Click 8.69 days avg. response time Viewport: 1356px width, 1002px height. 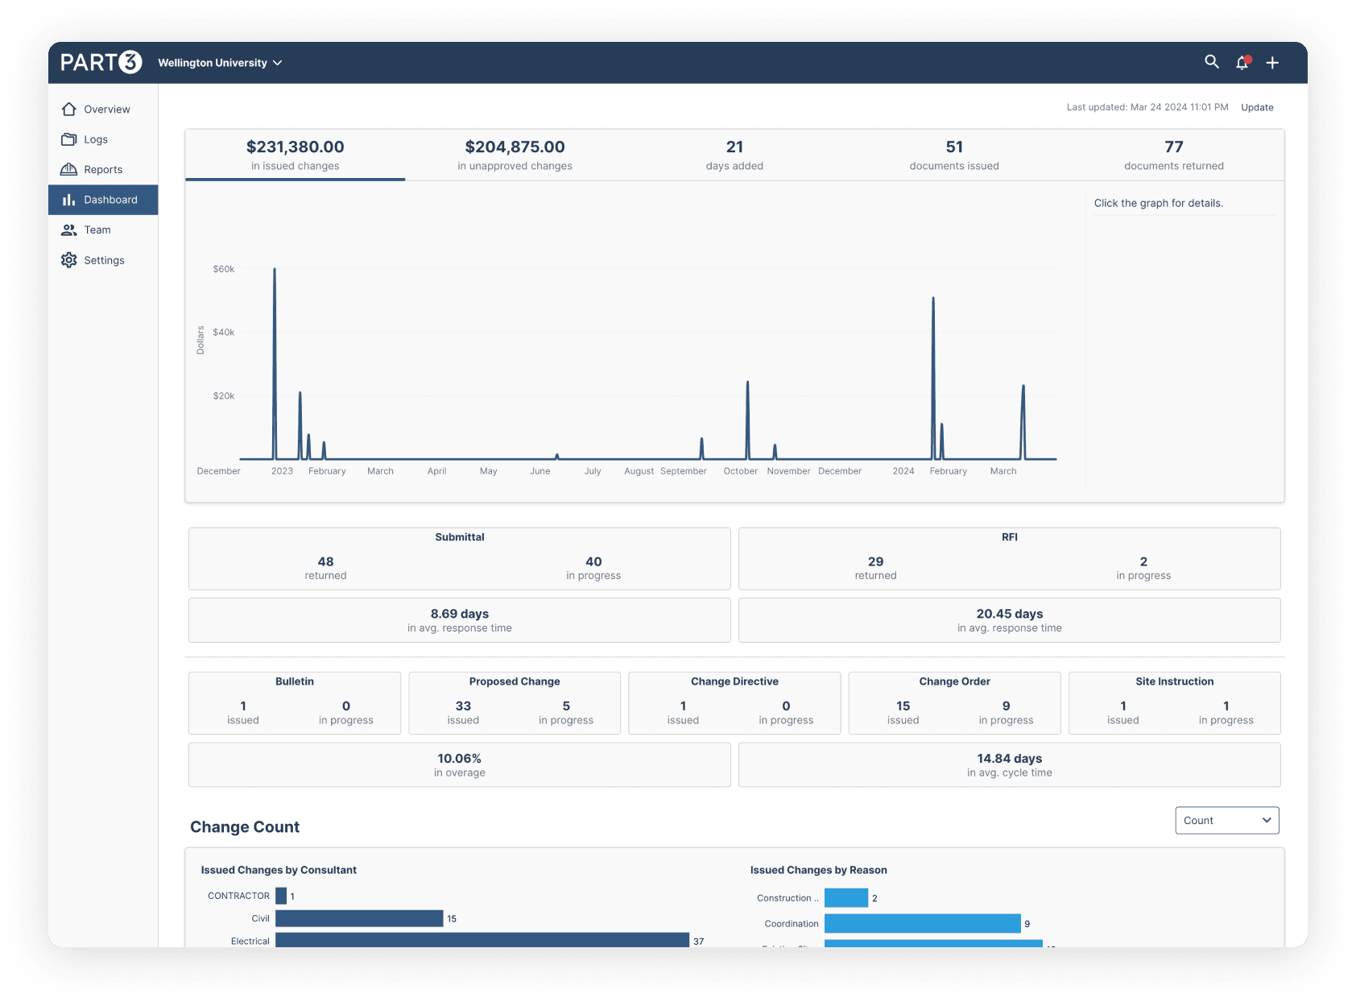click(x=460, y=620)
